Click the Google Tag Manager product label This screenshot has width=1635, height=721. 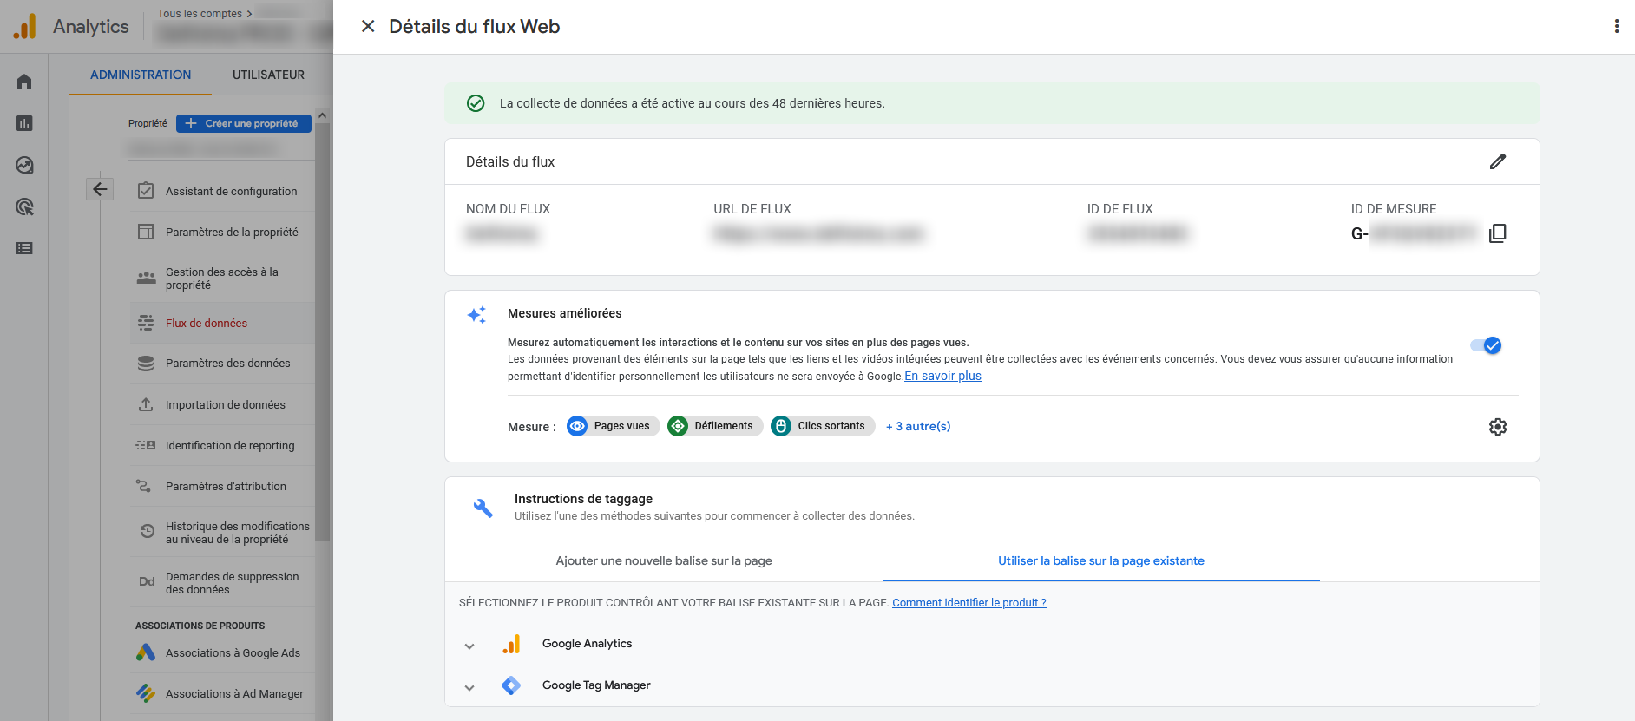pyautogui.click(x=596, y=685)
